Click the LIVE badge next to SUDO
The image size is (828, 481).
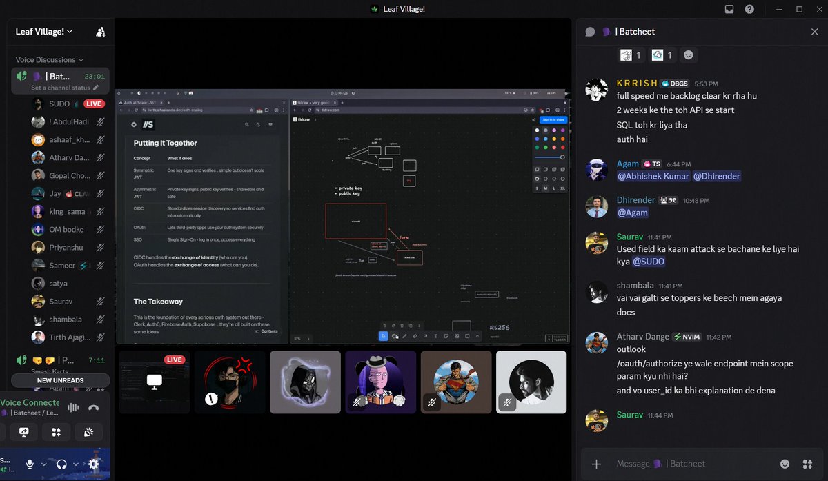coord(94,104)
